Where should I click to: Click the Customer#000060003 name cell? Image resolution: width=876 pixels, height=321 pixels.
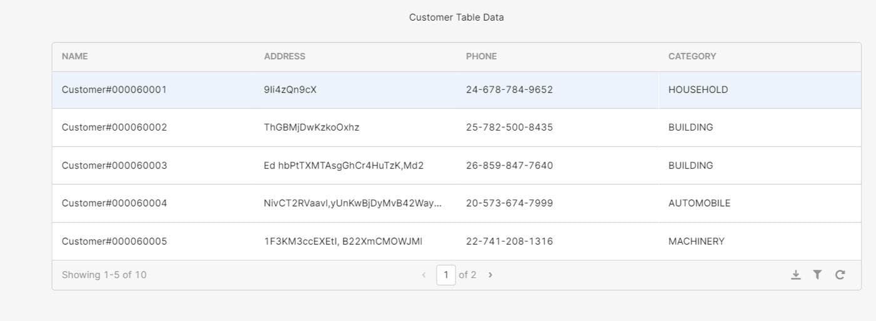pyautogui.click(x=114, y=165)
